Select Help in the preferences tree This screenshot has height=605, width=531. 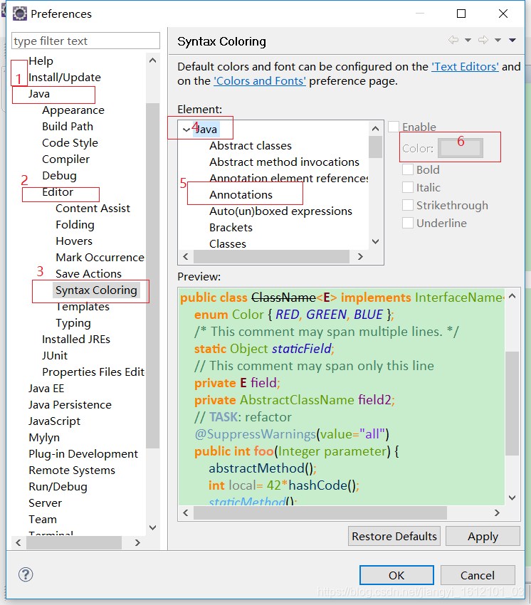point(41,61)
